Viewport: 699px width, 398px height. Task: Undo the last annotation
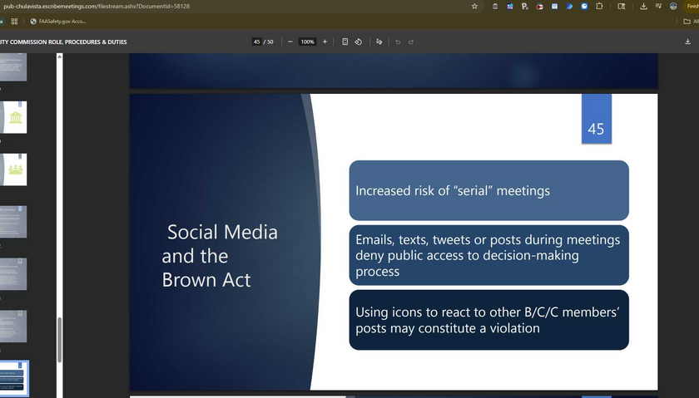coord(398,42)
